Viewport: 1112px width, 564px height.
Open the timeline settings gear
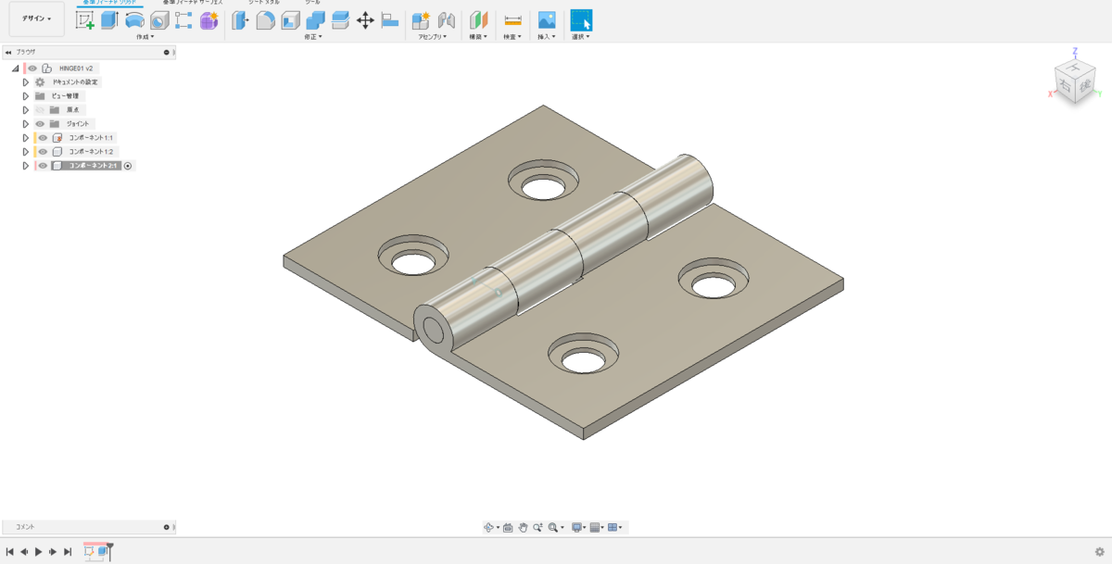pyautogui.click(x=1099, y=551)
